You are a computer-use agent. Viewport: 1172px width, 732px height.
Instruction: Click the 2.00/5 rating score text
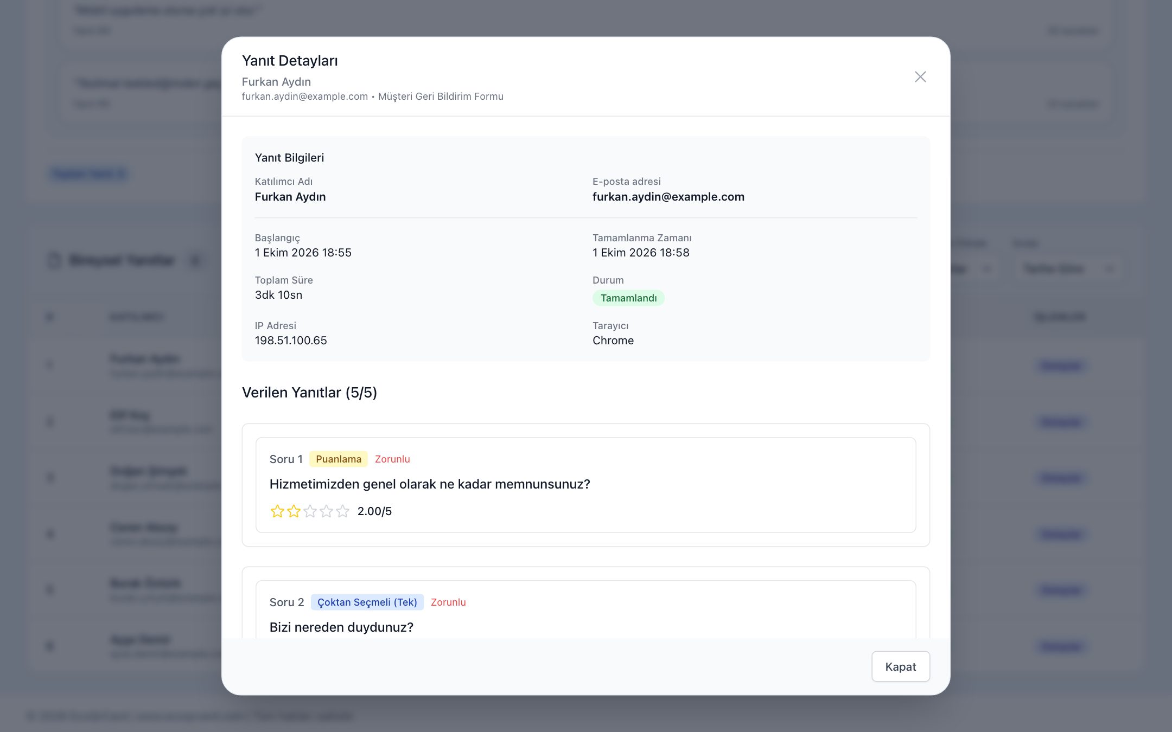coord(374,511)
